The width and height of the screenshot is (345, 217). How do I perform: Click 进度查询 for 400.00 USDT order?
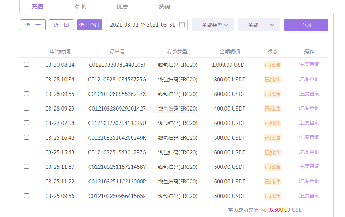(x=309, y=108)
